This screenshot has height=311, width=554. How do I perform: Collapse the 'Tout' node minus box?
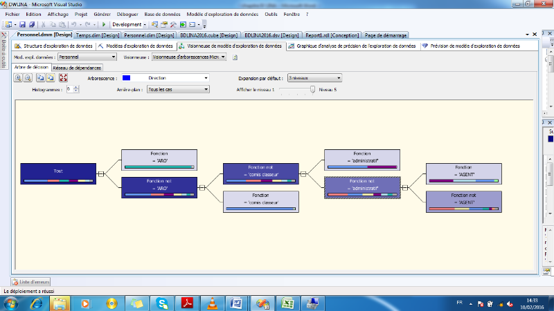point(101,174)
